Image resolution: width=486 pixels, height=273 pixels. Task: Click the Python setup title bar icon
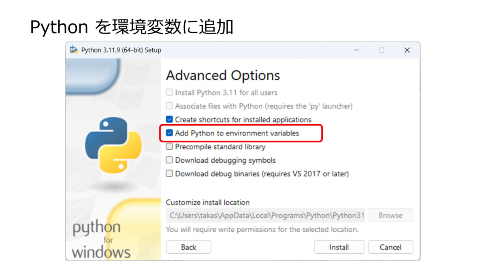coord(73,50)
